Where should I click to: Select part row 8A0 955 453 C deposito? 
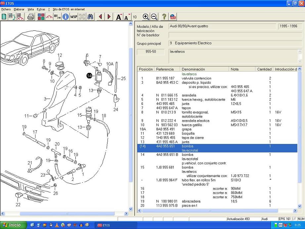point(217,82)
